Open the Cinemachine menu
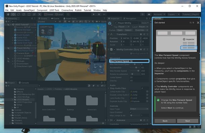 [67, 10]
